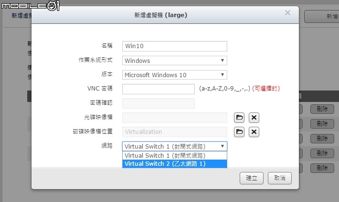Open the 作業系統形式 Windows dropdown

174,61
